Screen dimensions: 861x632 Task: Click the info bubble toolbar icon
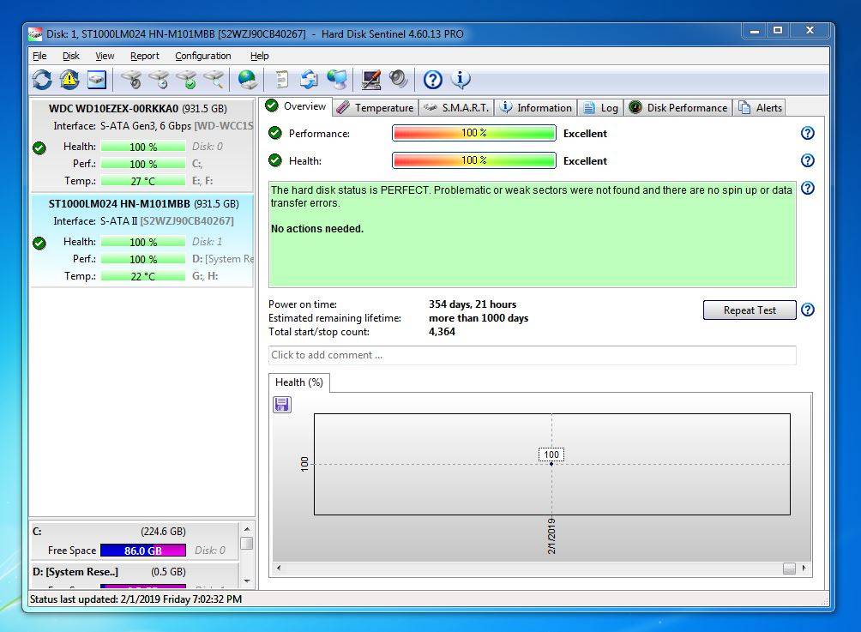(461, 80)
